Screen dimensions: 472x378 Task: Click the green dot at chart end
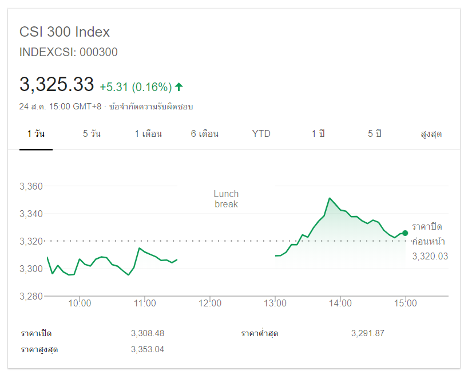405,233
